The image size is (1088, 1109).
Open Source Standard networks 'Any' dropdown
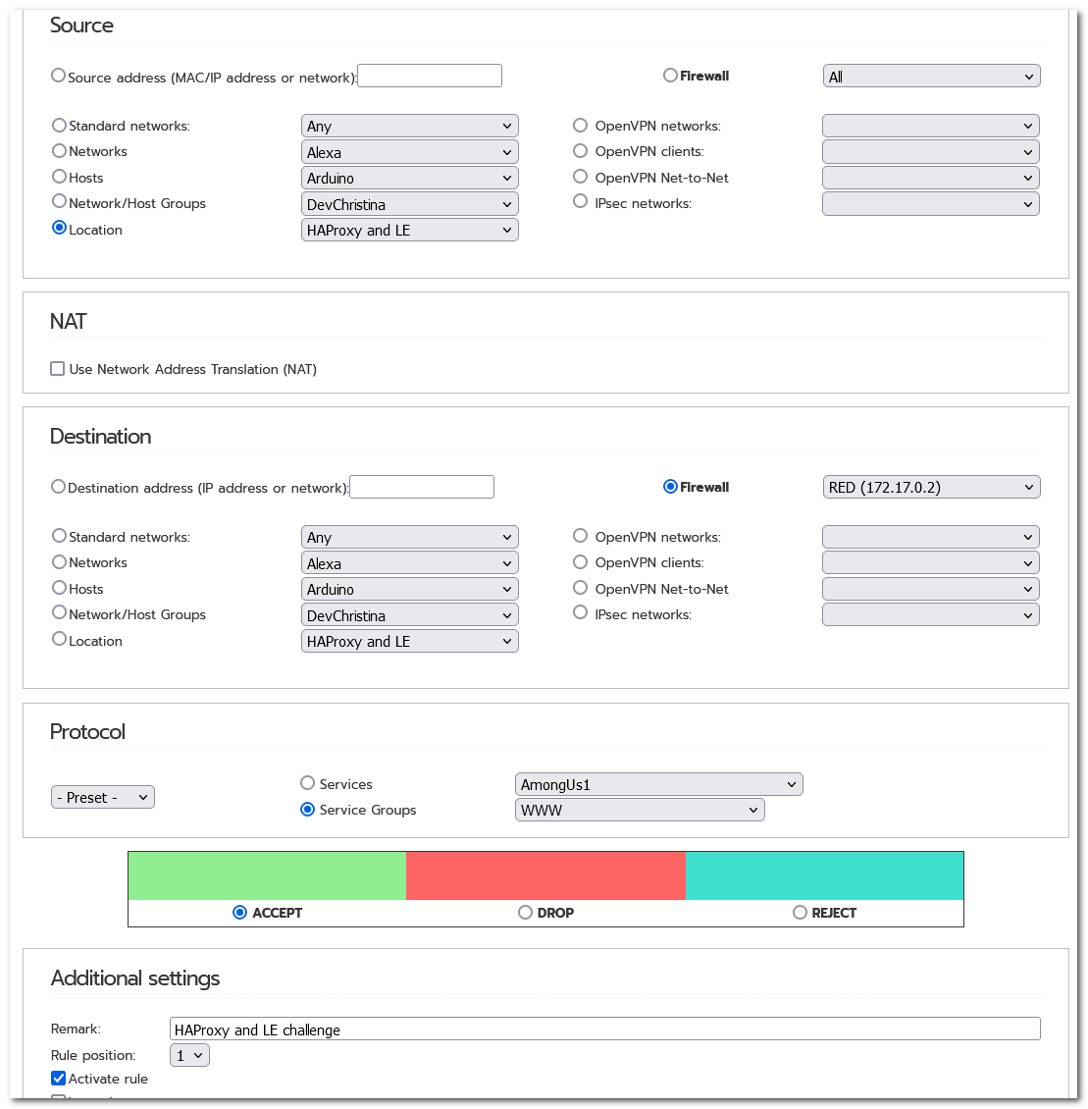pyautogui.click(x=409, y=127)
